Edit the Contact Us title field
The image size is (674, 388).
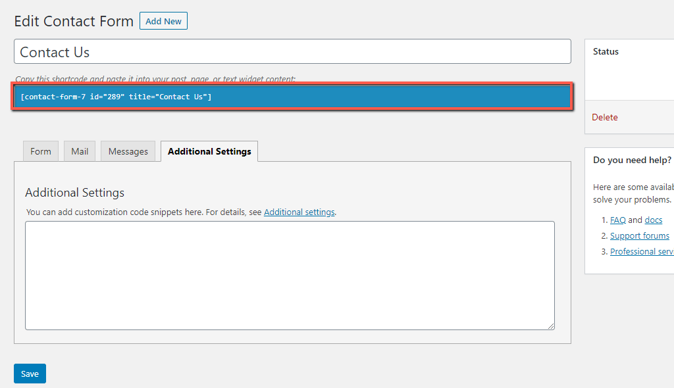(x=292, y=51)
